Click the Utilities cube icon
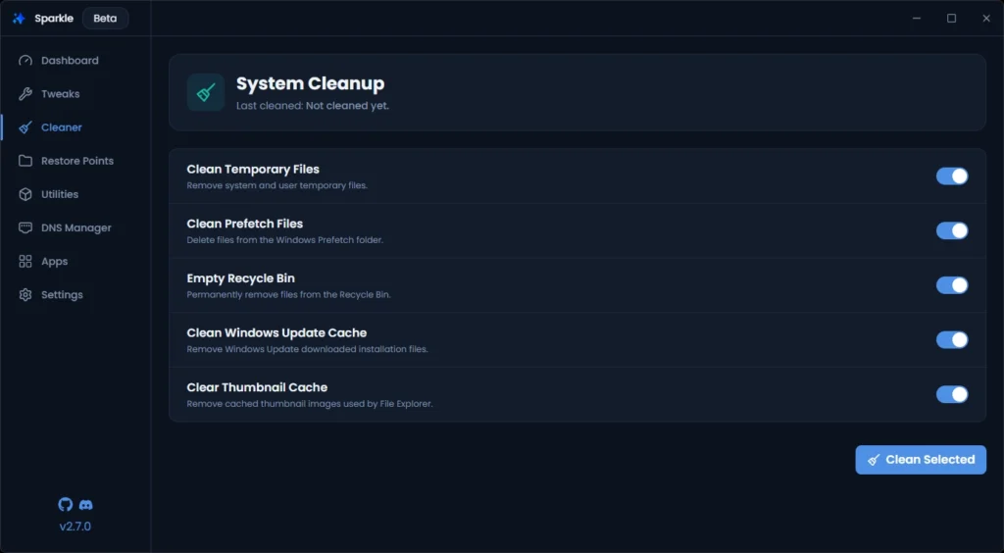Screen dimensions: 1004x553 (x=25, y=194)
